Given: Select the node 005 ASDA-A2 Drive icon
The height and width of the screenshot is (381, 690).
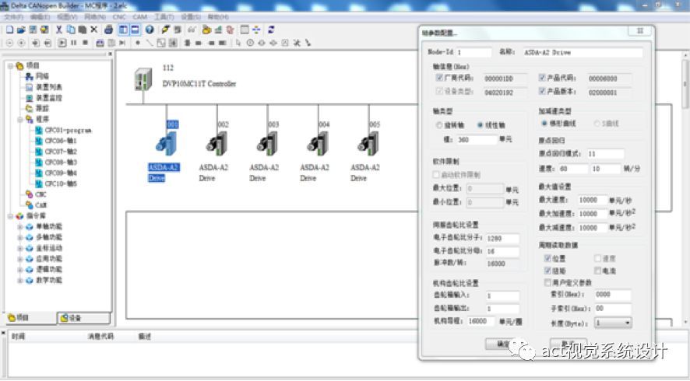Looking at the screenshot, I should 368,144.
